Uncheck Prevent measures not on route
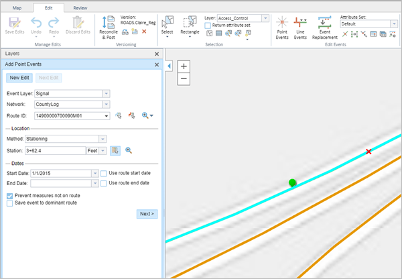402x279 pixels. pyautogui.click(x=9, y=195)
